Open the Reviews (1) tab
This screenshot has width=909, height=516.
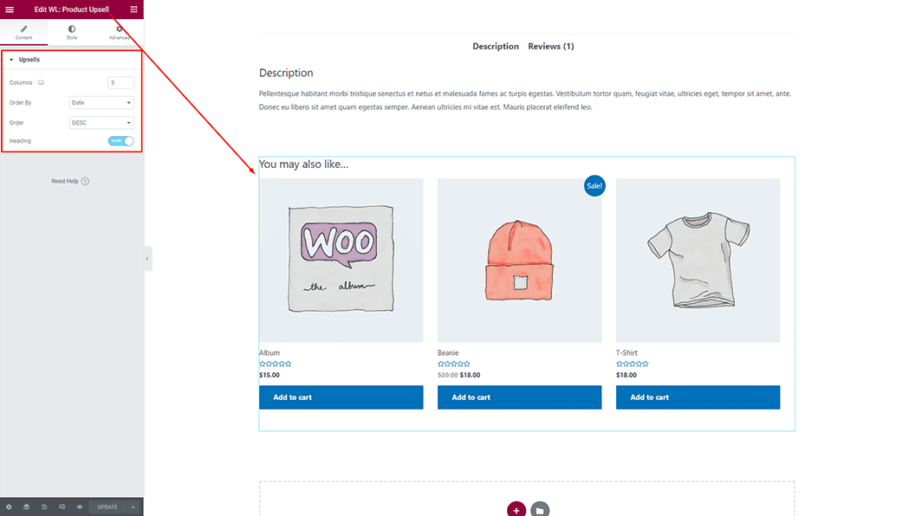[551, 46]
